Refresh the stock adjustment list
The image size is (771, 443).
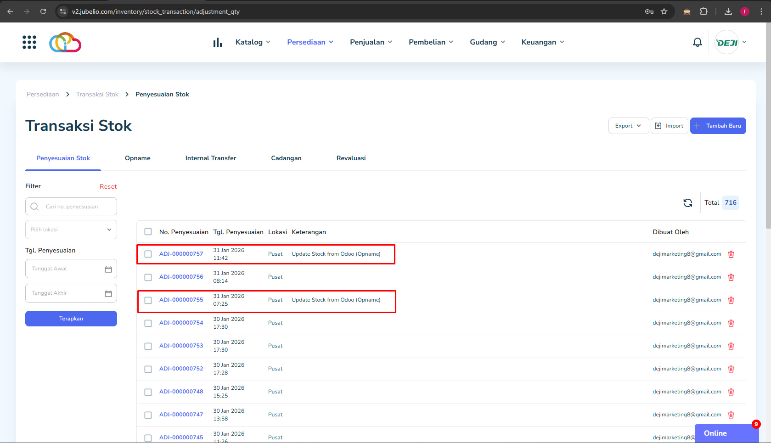(687, 203)
